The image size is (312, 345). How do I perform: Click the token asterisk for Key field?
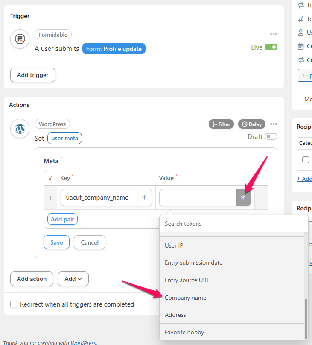tap(144, 198)
